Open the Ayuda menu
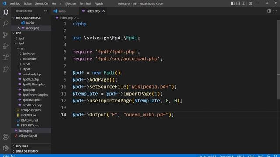 point(99,3)
